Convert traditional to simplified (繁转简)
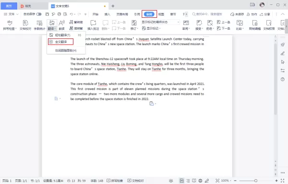 pyautogui.click(x=76, y=22)
